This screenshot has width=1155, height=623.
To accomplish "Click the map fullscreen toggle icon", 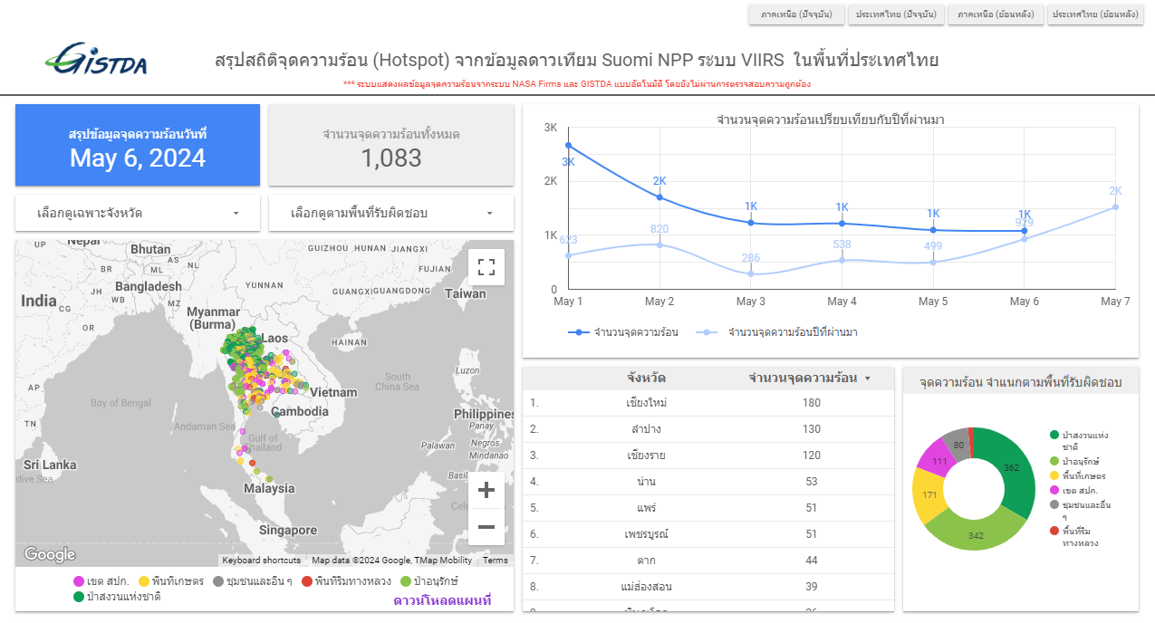I will click(486, 266).
